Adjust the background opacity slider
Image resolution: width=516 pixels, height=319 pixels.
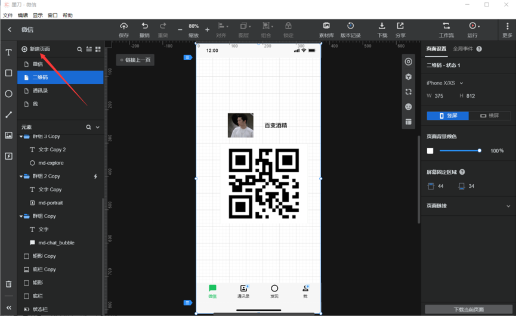pyautogui.click(x=461, y=151)
